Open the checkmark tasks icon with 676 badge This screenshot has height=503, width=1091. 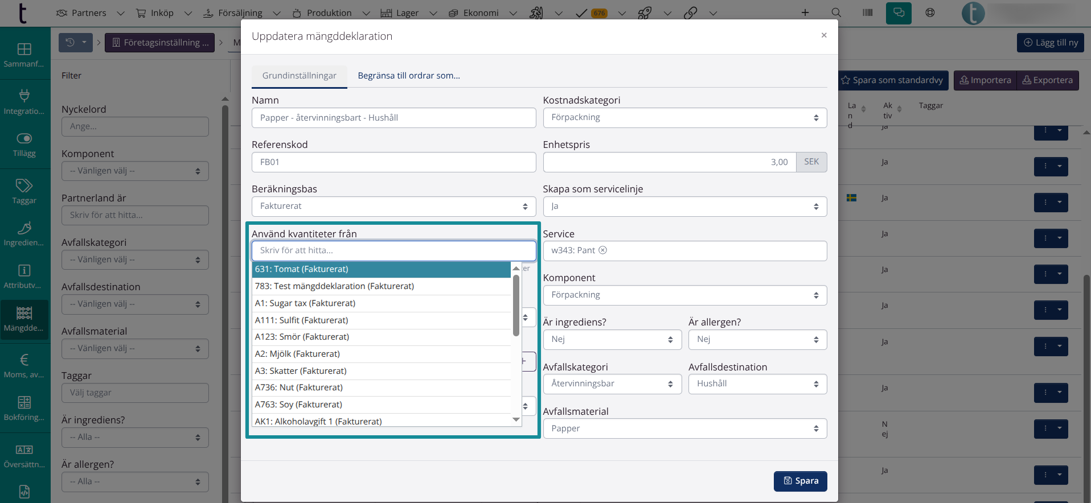(592, 13)
